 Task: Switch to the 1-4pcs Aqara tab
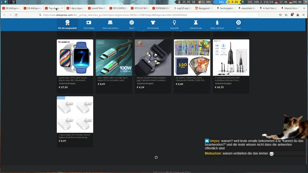pos(75,8)
